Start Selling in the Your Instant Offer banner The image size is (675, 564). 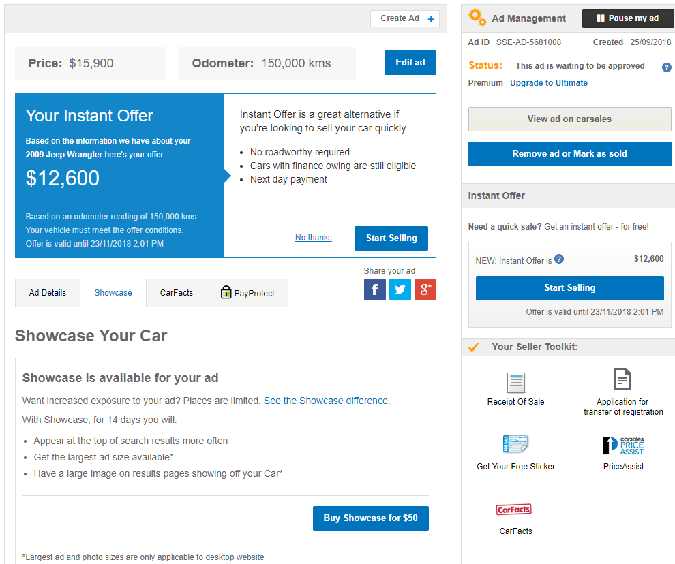[391, 238]
